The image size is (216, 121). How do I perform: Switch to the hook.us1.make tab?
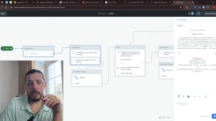(x=92, y=2)
